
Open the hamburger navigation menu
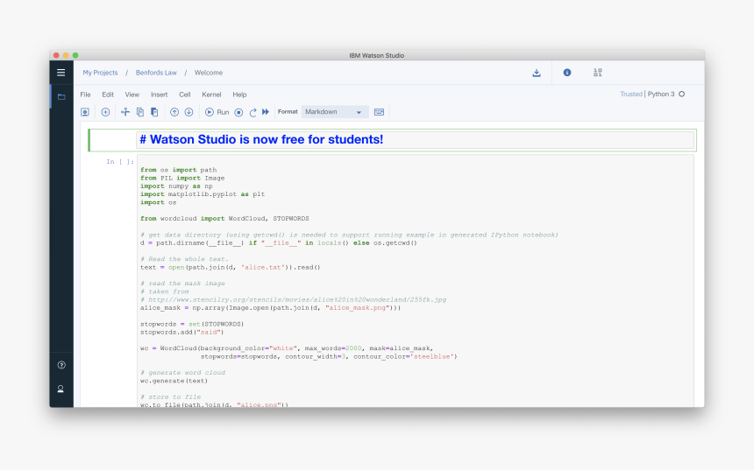pyautogui.click(x=60, y=73)
